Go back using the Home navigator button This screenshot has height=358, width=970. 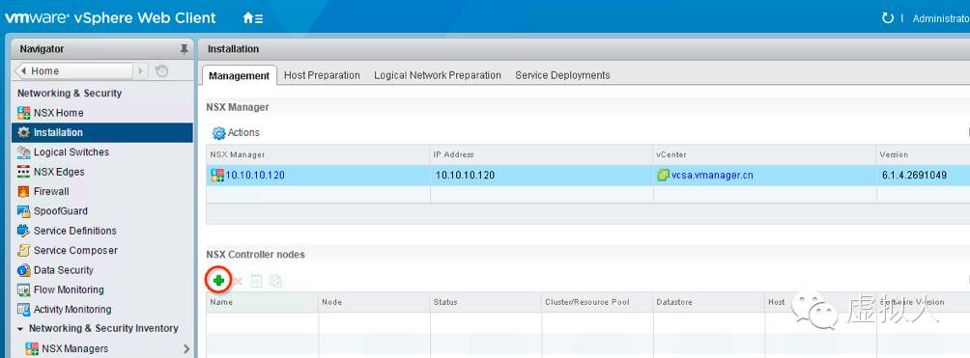coord(73,71)
